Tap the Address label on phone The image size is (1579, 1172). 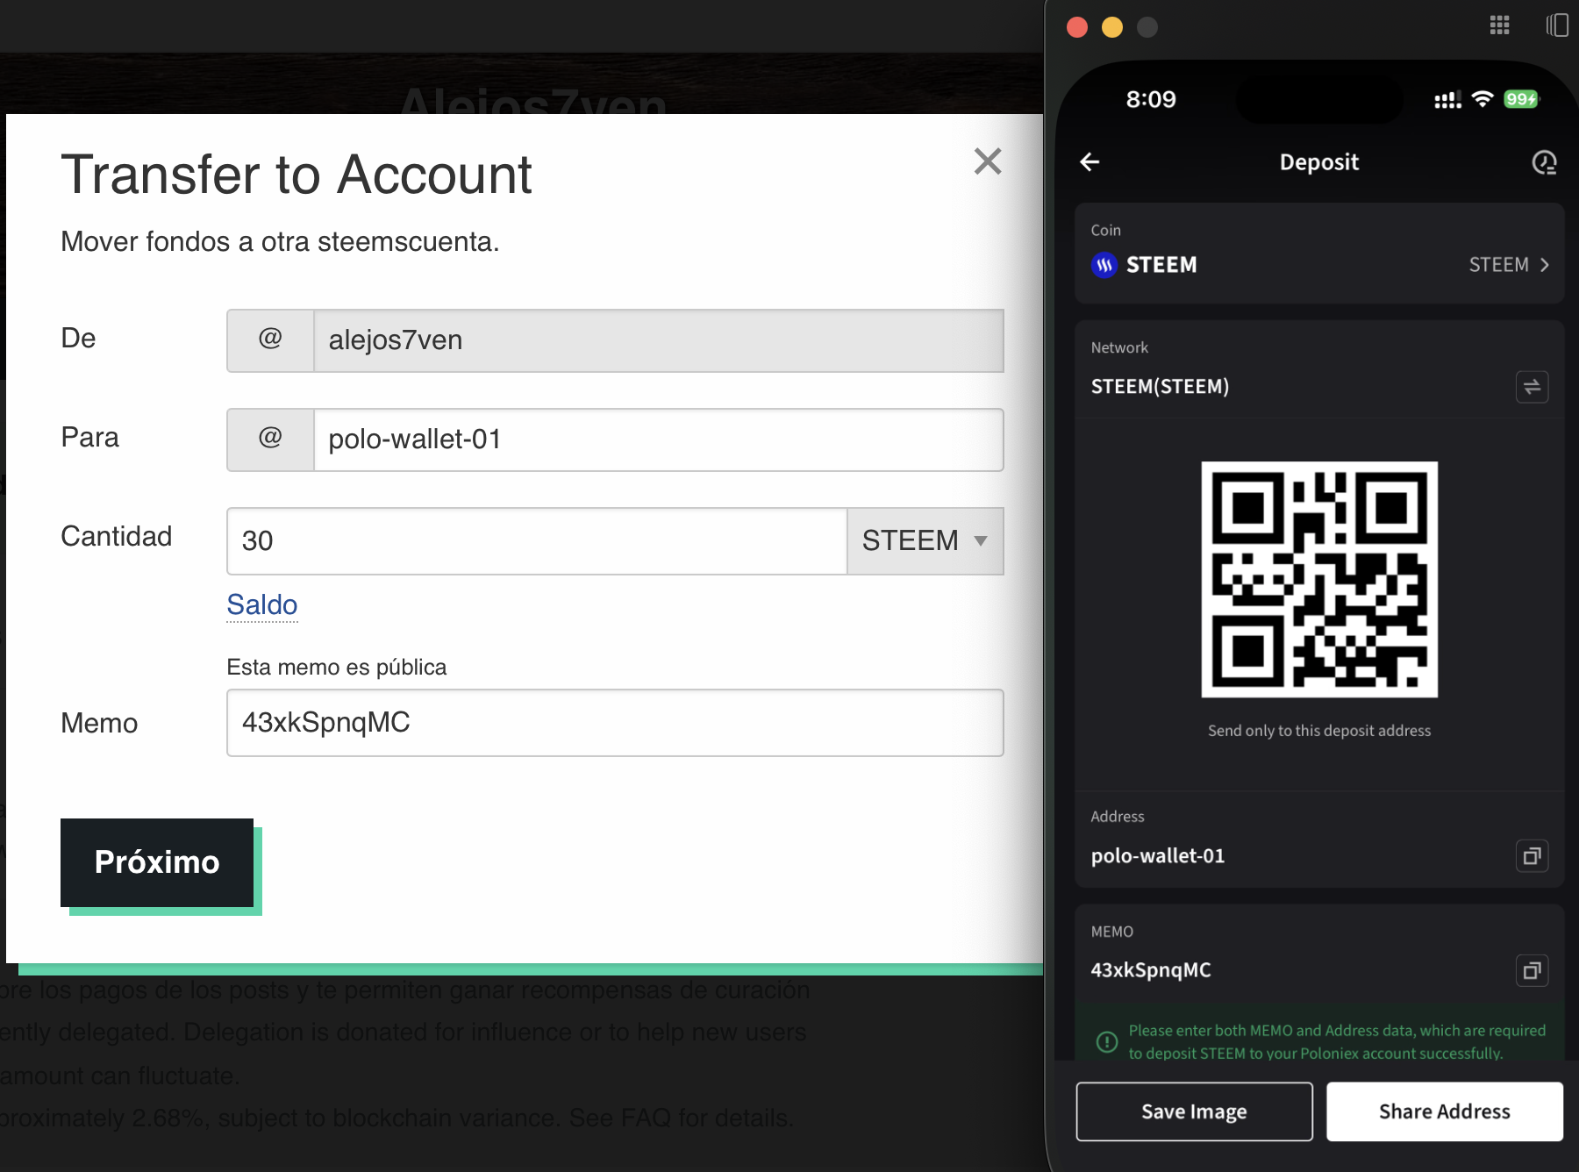(x=1118, y=817)
